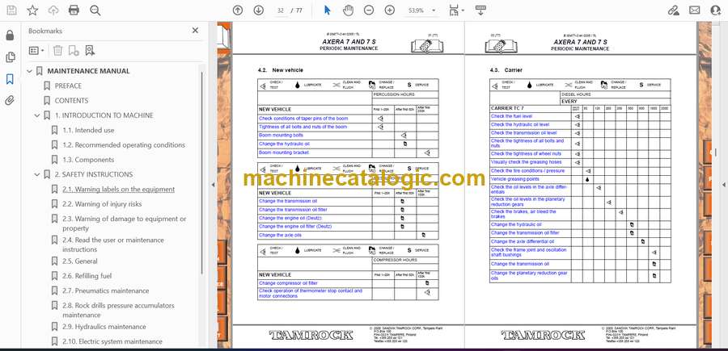
Task: Expand the right tools pane arrow
Action: pos(723,184)
